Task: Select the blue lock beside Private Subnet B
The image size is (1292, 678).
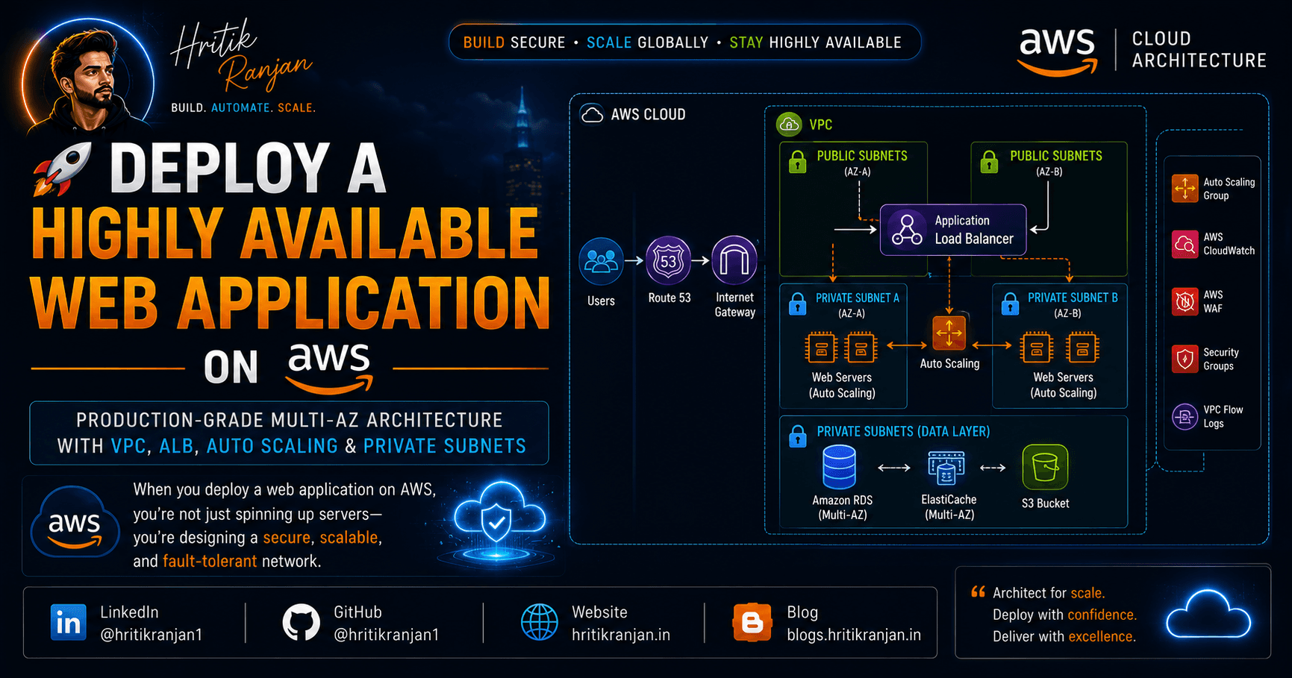Action: 1010,303
